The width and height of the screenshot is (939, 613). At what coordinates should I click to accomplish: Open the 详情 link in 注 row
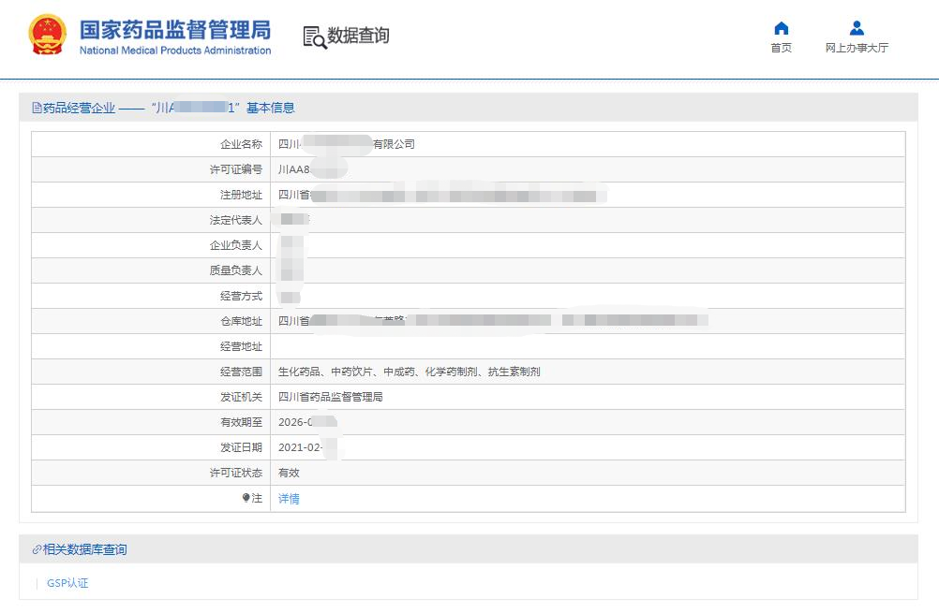click(x=289, y=499)
